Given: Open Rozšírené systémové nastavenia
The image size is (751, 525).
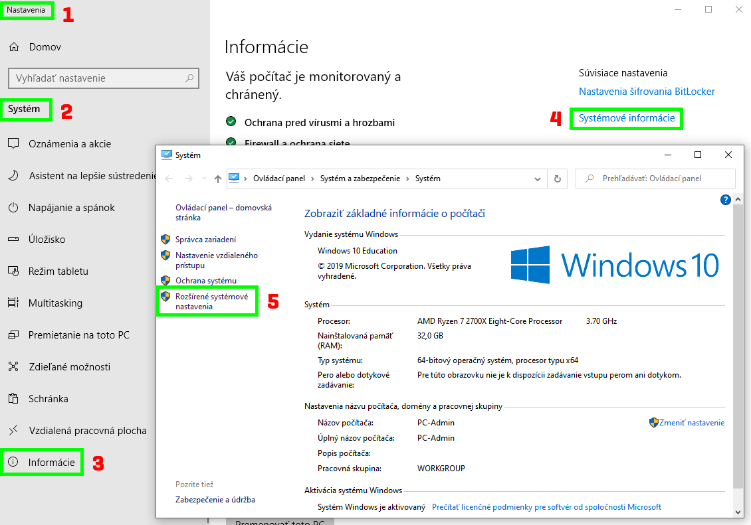Looking at the screenshot, I should point(211,302).
